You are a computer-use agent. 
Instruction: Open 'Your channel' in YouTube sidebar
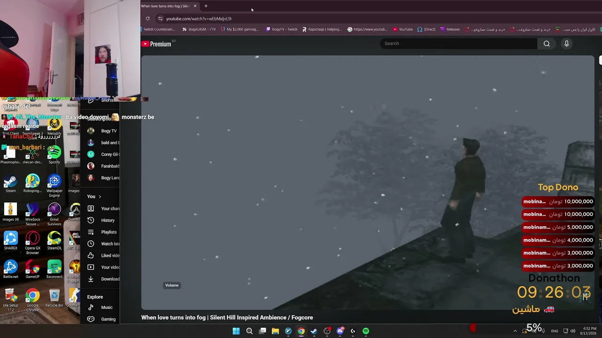[x=103, y=208]
